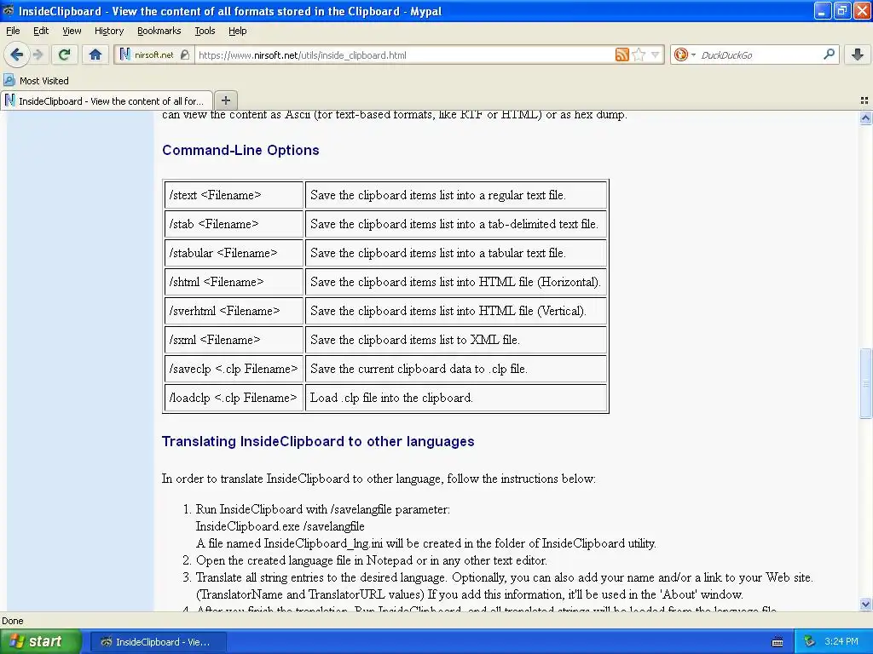This screenshot has width=873, height=654.
Task: Click the RSS feed icon in address bar
Action: pyautogui.click(x=622, y=54)
